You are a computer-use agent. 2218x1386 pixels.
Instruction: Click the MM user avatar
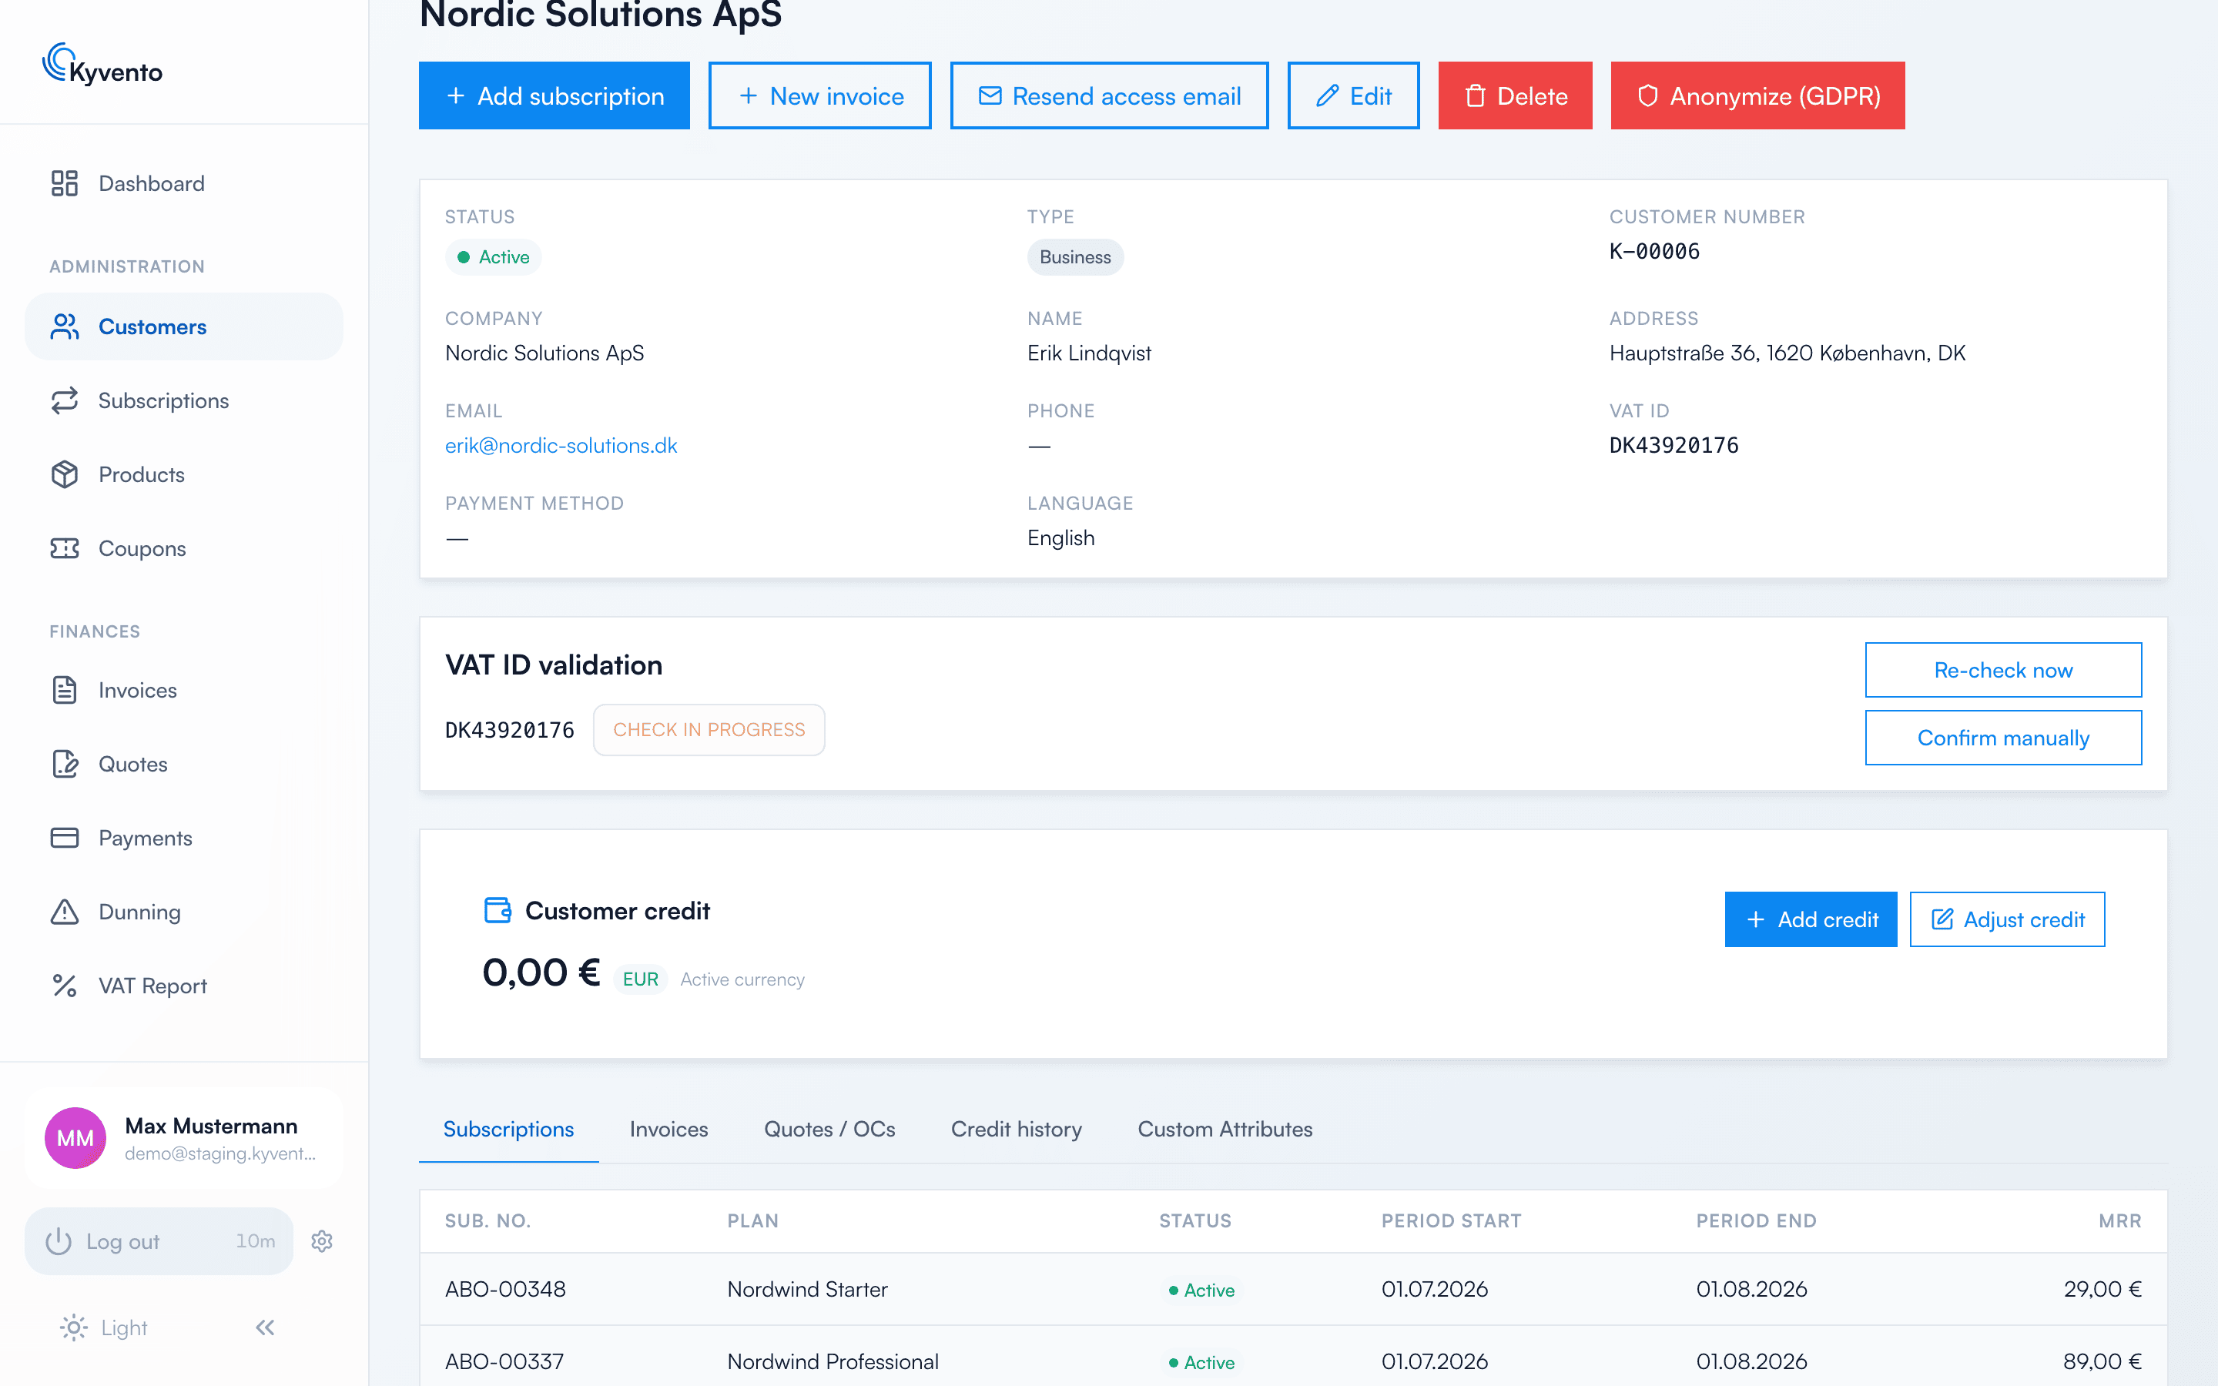coord(75,1137)
